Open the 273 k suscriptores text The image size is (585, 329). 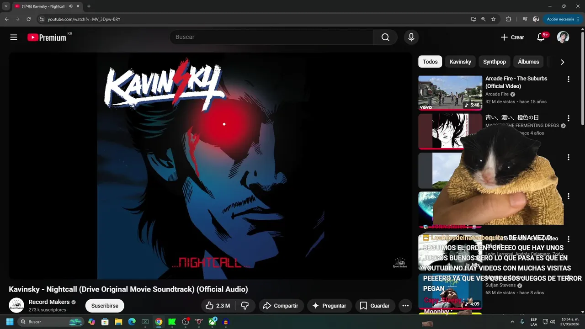[47, 310]
